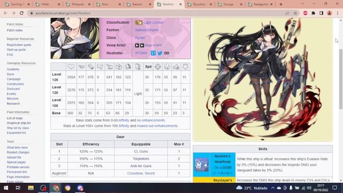Open search tabs chevron dropdown
The height and width of the screenshot is (193, 343).
click(302, 4)
